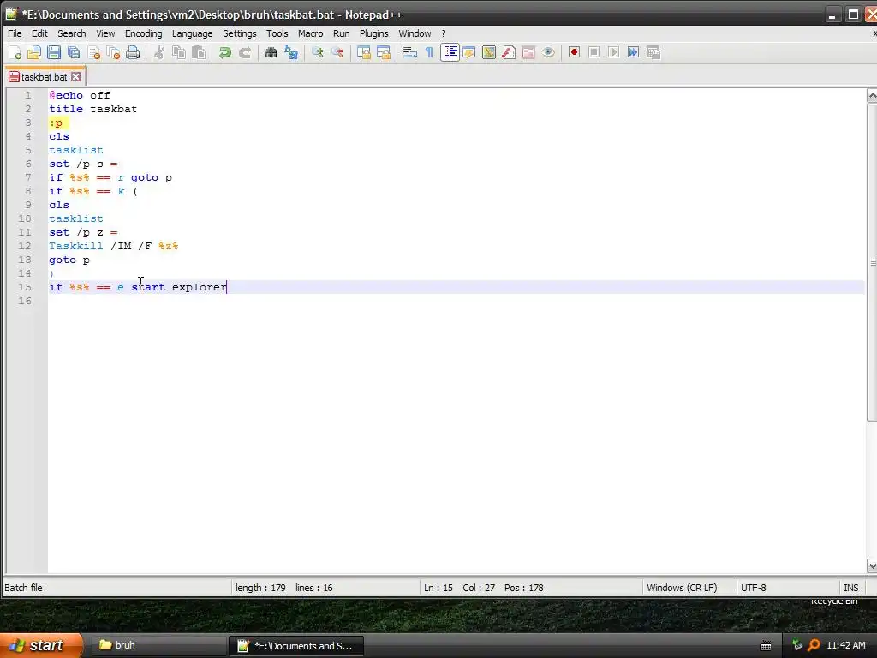Place cursor on 'tasklist' in line 5
The width and height of the screenshot is (877, 658).
[x=76, y=150]
